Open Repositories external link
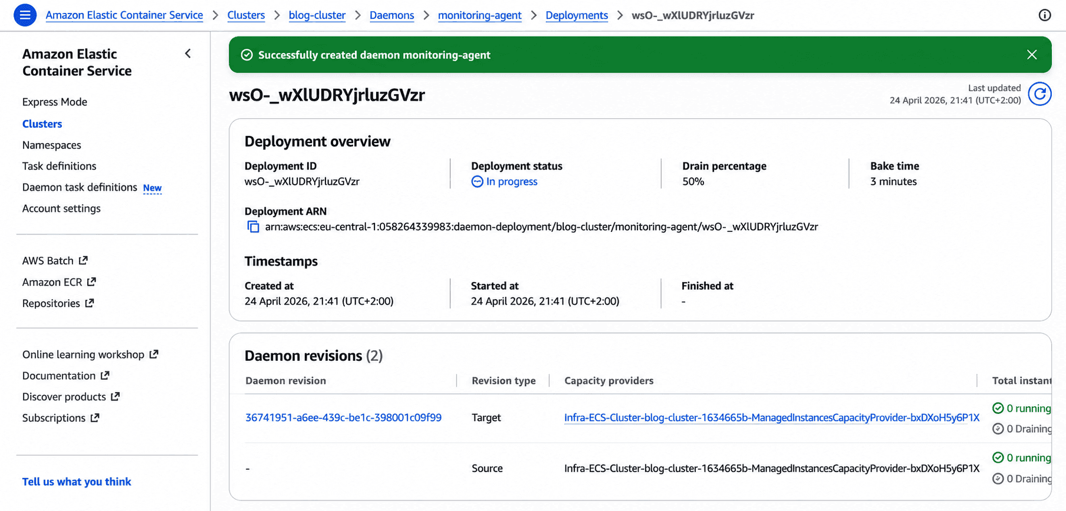This screenshot has width=1066, height=511. coord(58,303)
